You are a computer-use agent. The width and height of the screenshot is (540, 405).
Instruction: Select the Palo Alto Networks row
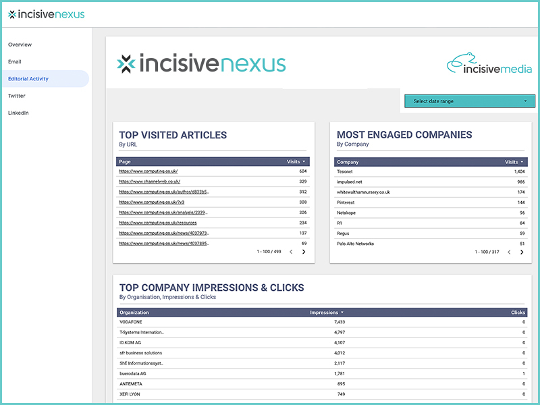[431, 244]
